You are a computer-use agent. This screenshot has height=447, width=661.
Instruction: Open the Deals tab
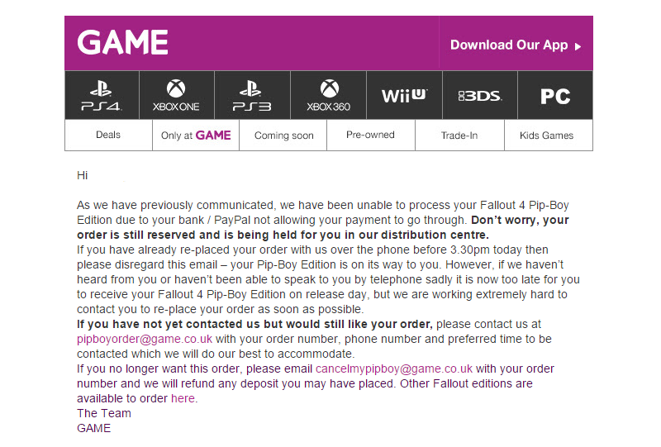click(x=108, y=135)
